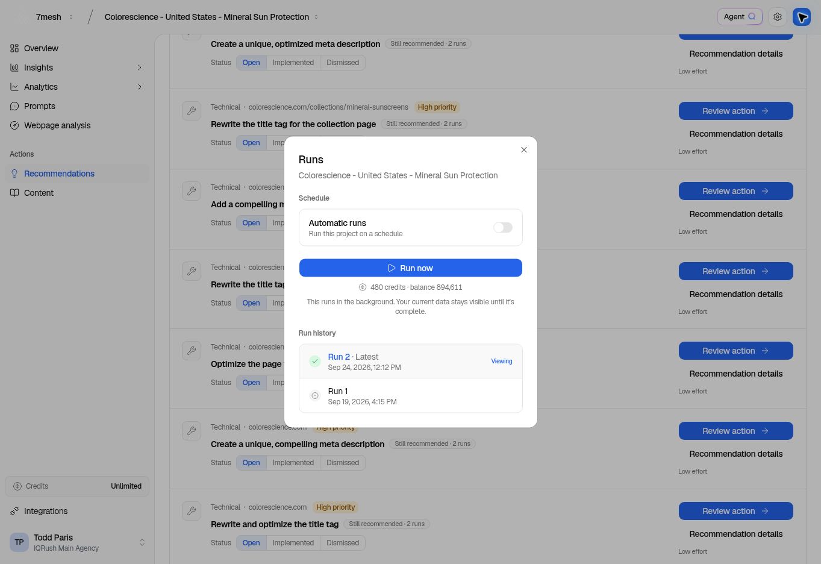Open settings gear in the top bar
This screenshot has height=564, width=821.
tap(778, 17)
